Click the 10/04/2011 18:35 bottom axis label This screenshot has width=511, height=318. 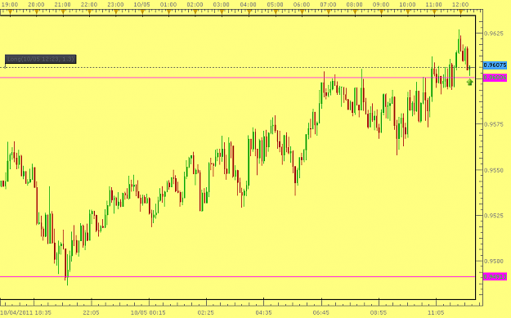(25, 313)
